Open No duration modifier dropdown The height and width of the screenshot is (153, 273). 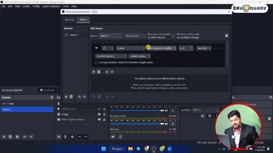pyautogui.click(x=162, y=48)
